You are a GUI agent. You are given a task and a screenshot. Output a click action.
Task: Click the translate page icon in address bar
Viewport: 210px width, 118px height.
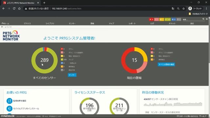[173, 9]
